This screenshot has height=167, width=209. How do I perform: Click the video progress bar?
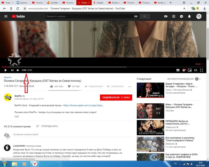[90, 67]
